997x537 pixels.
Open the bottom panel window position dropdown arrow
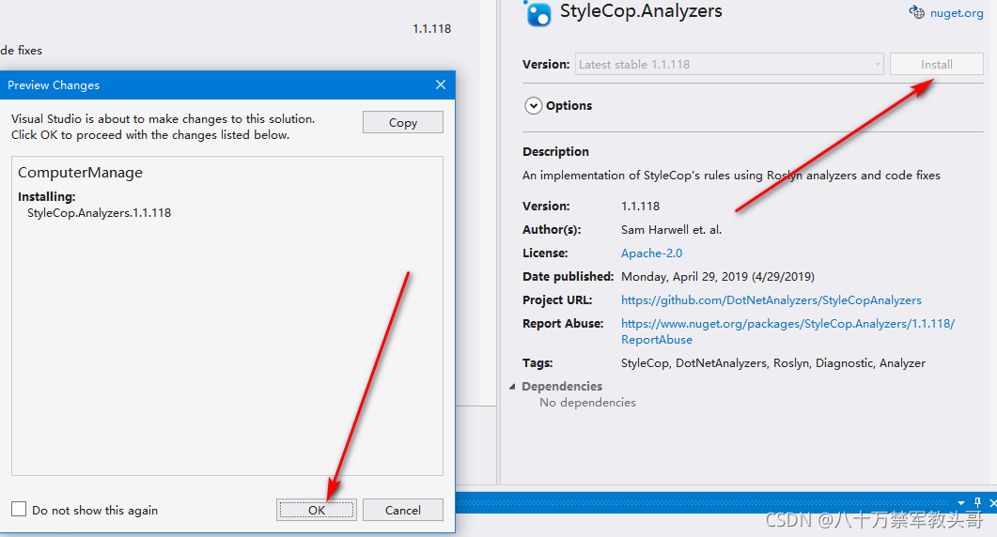pos(960,502)
